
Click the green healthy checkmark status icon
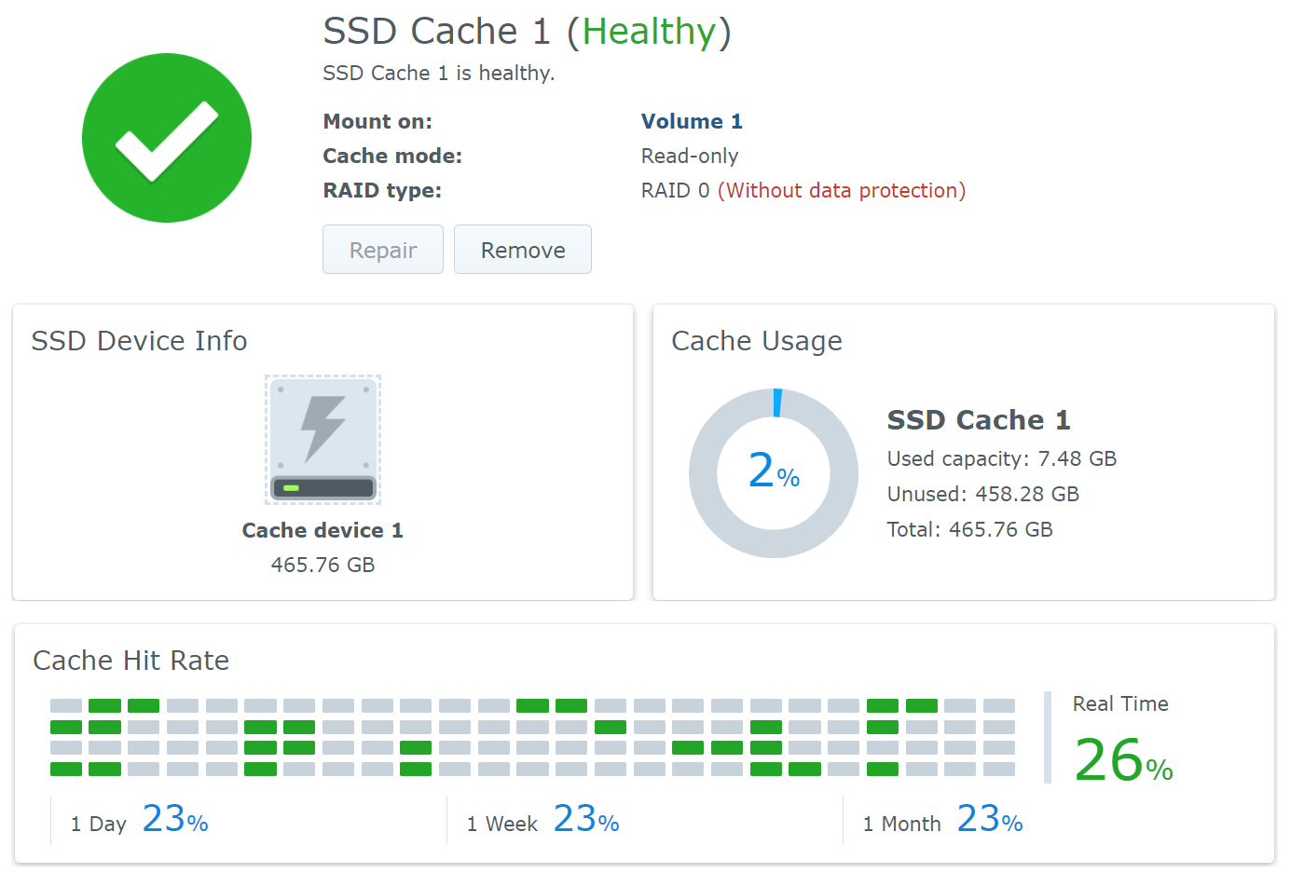167,138
